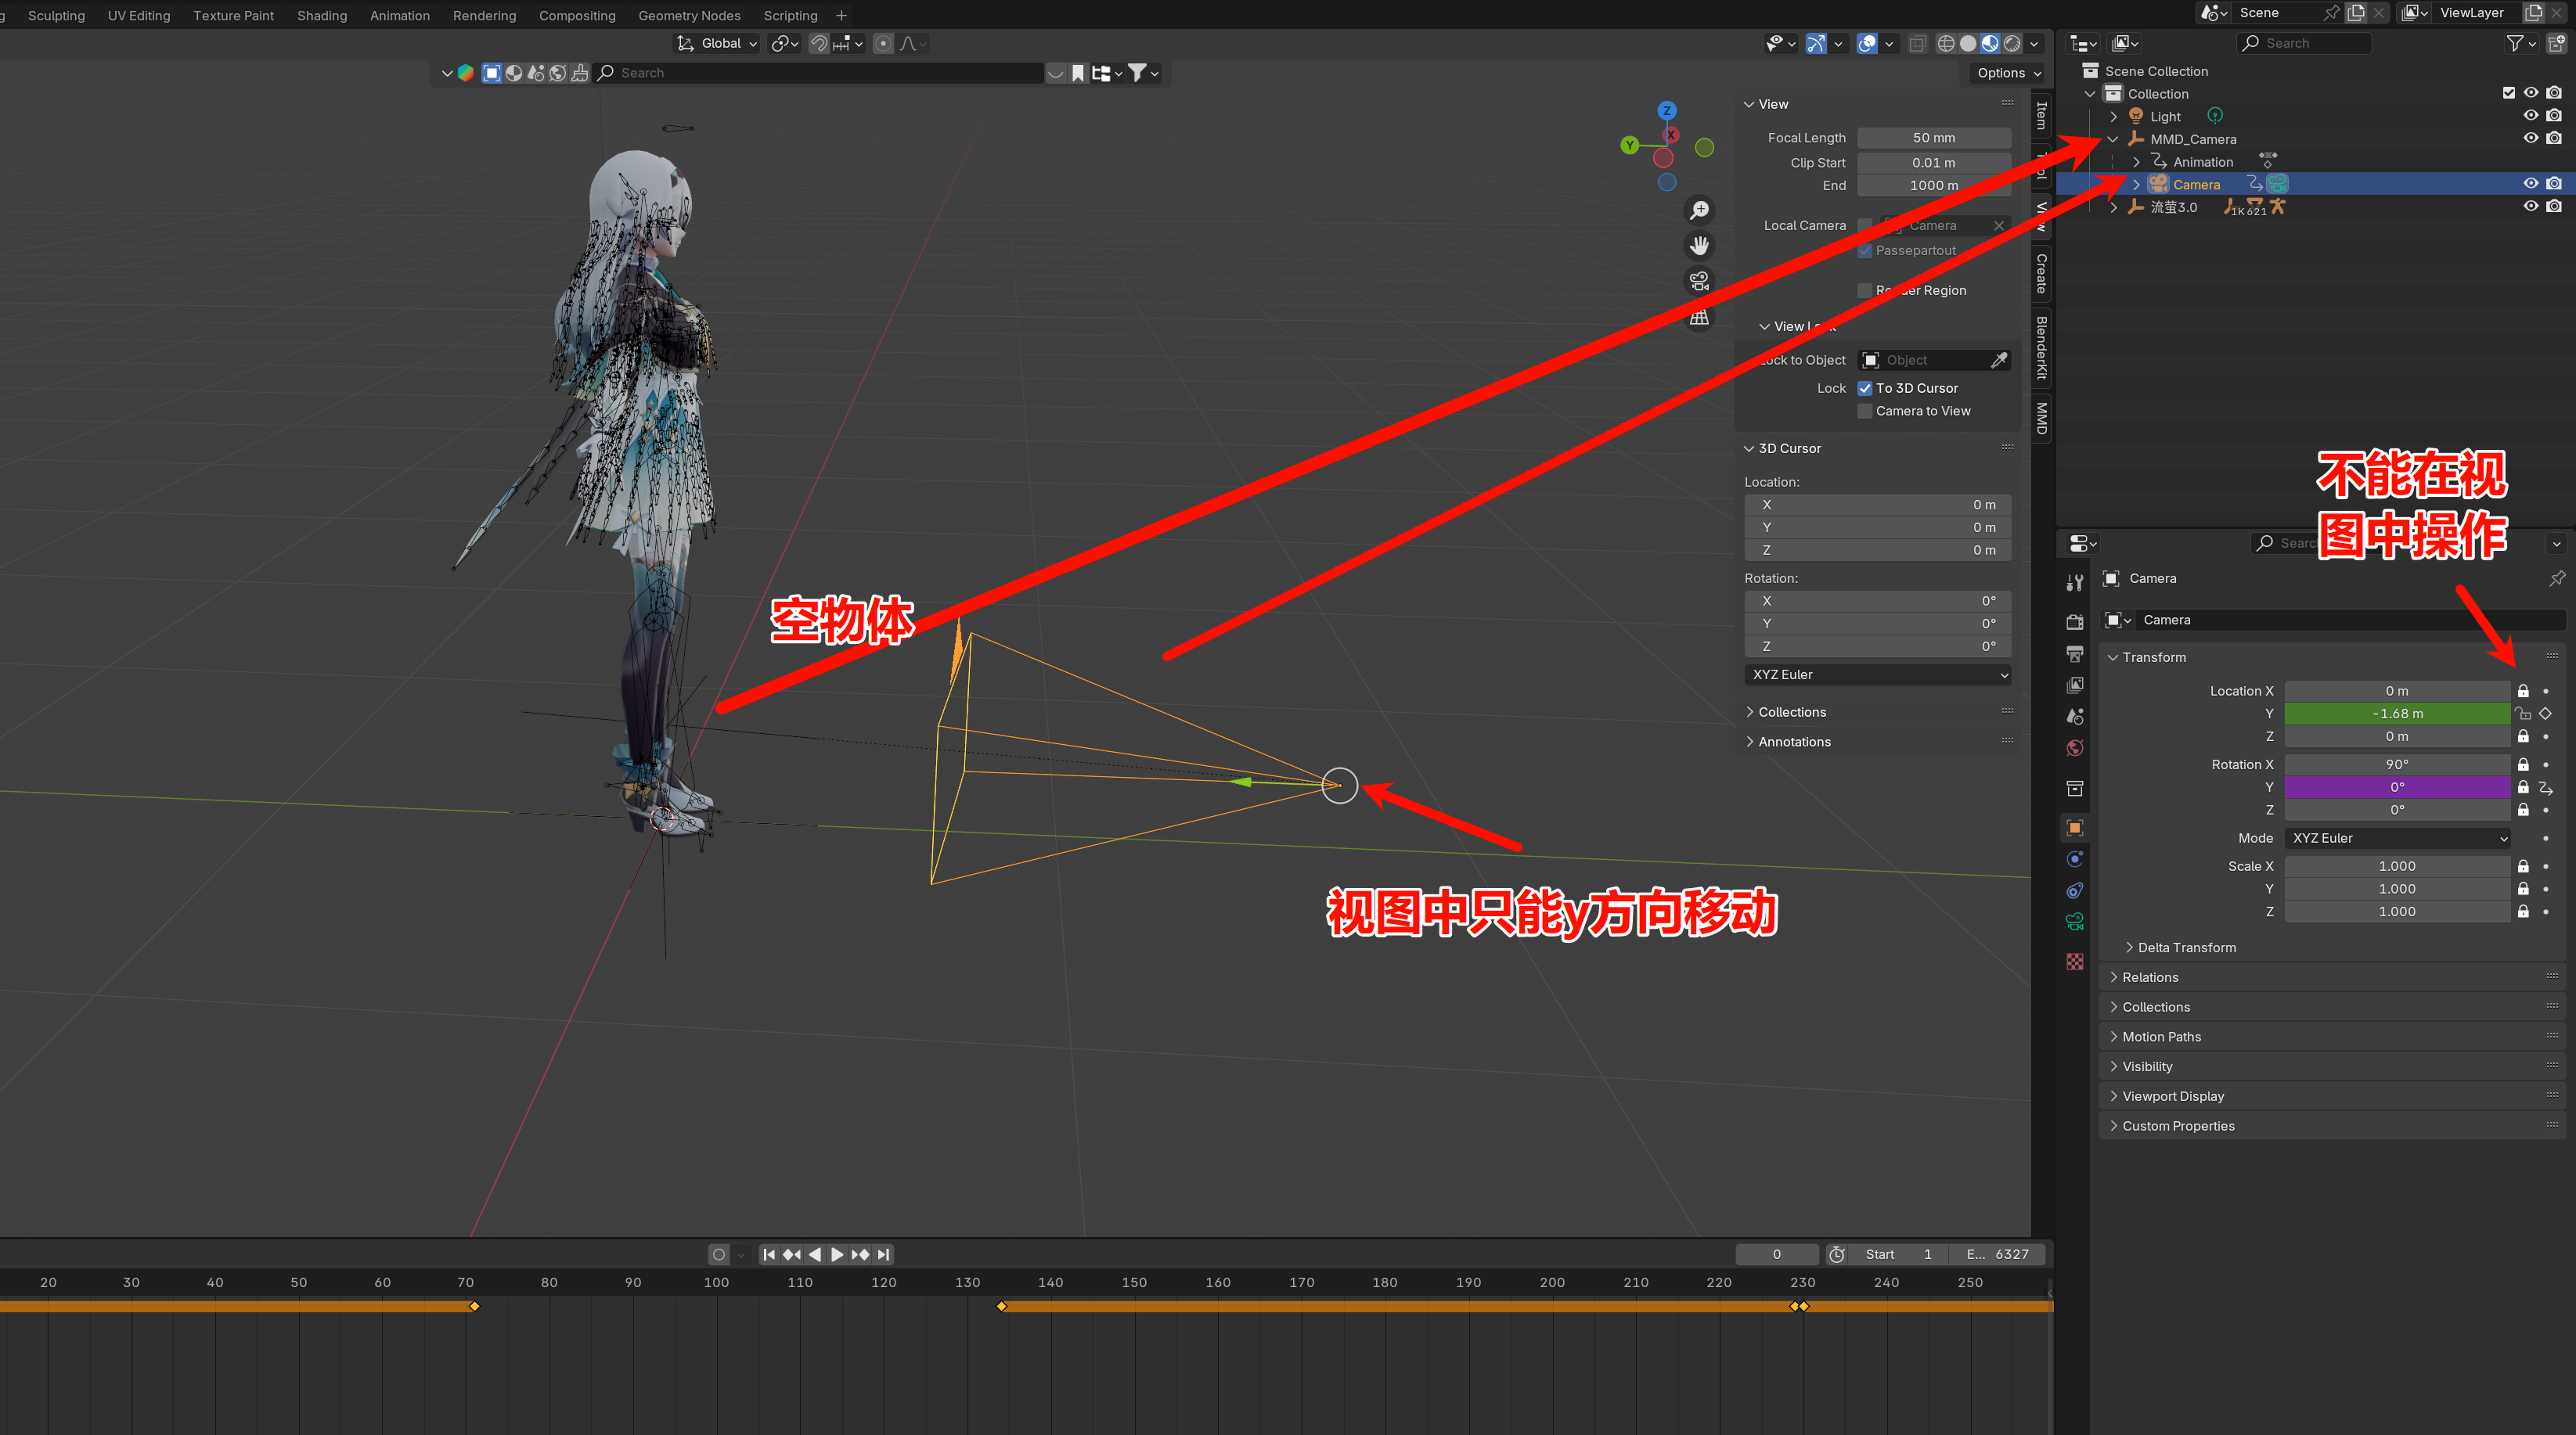Jump to timeline end frame

883,1255
